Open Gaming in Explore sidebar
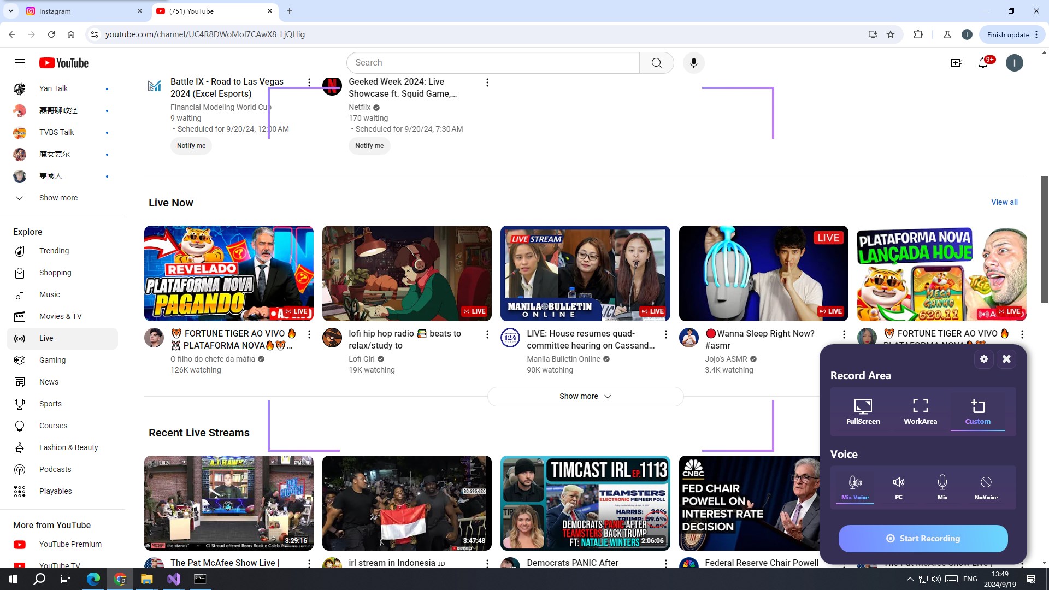The height and width of the screenshot is (590, 1049). coord(52,360)
